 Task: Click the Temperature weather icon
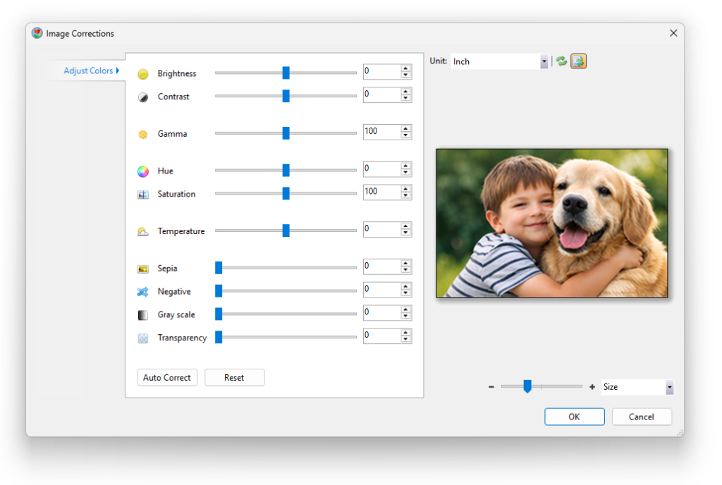pos(142,231)
